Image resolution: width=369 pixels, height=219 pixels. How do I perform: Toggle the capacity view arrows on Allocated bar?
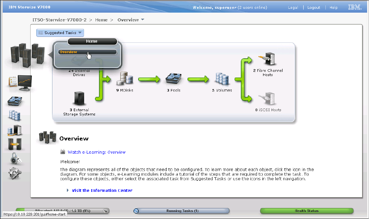[x=105, y=211]
